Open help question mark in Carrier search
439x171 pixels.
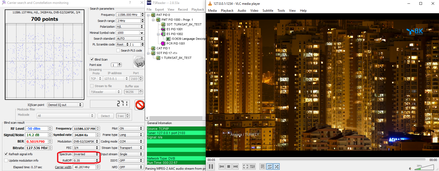click(x=130, y=3)
